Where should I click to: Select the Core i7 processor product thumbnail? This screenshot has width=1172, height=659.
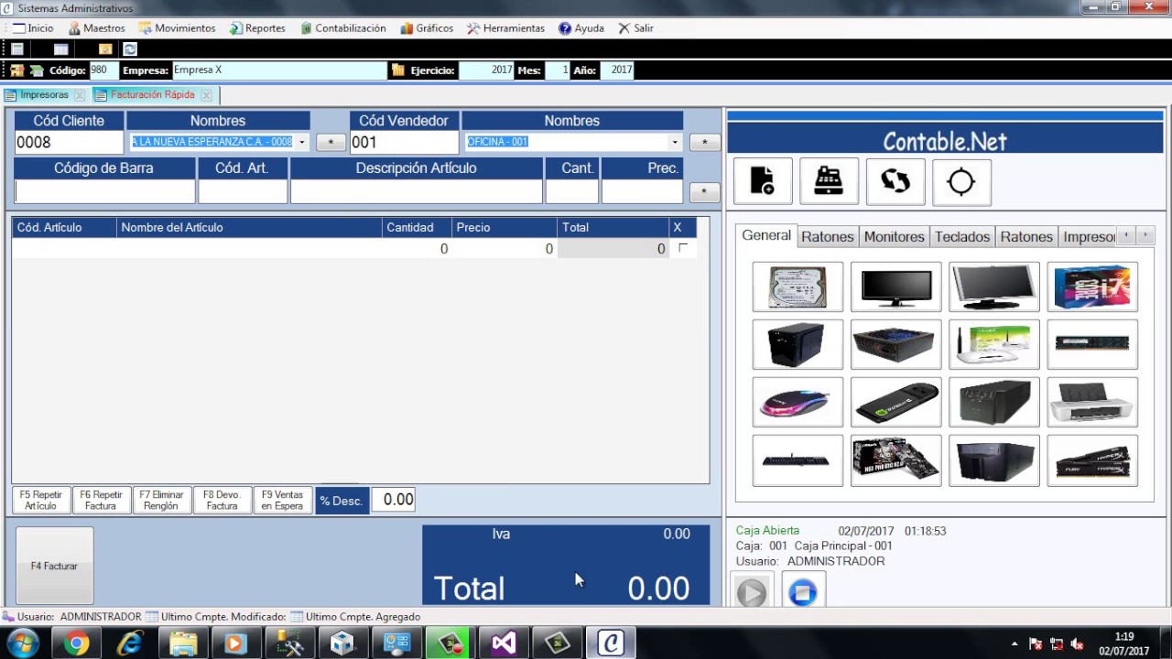click(1091, 287)
